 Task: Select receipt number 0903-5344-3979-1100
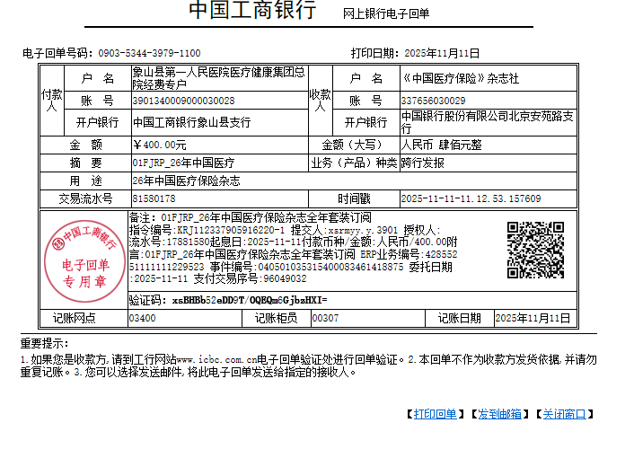coord(149,54)
